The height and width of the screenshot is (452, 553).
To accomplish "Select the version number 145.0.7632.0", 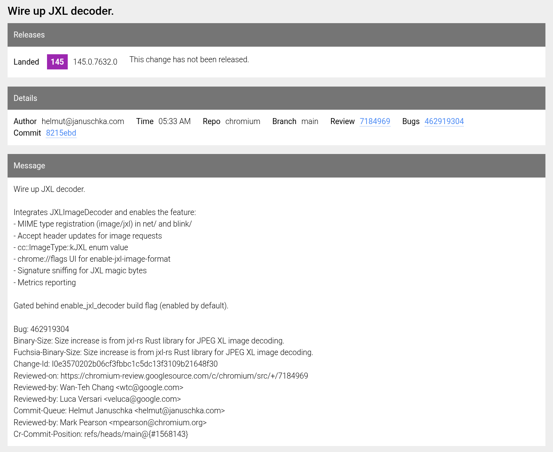I will (x=95, y=62).
